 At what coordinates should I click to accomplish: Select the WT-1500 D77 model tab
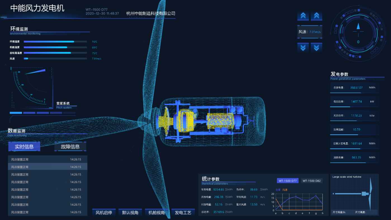288,181
